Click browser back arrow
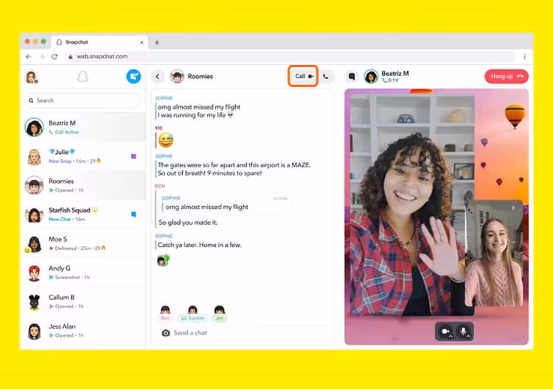Screen dimensions: 553x389 pyautogui.click(x=29, y=57)
